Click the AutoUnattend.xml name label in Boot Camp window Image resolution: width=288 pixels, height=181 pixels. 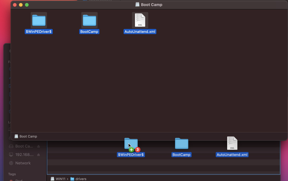tap(140, 32)
